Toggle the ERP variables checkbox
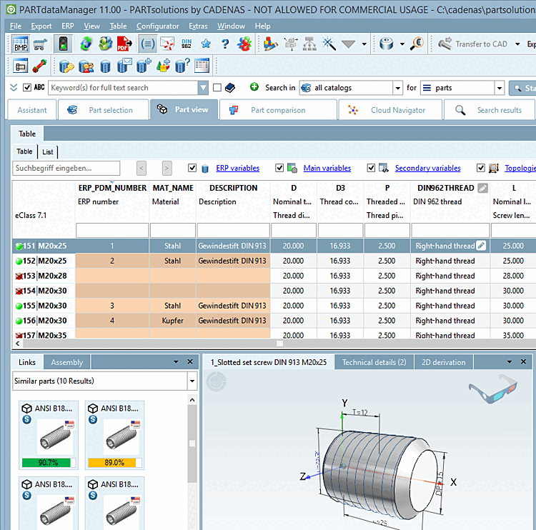The image size is (536, 530). (192, 169)
